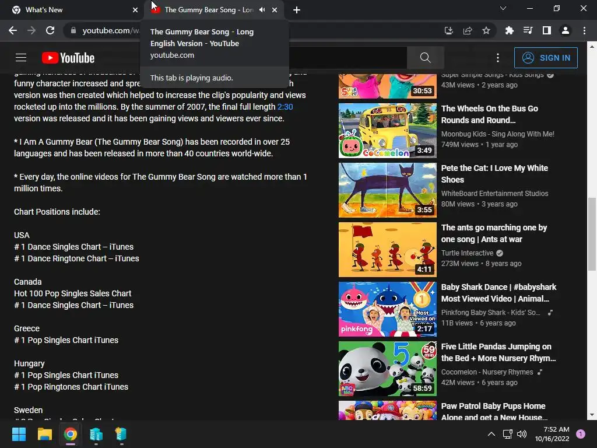This screenshot has width=597, height=448.
Task: Open the Extensions puzzle icon
Action: pyautogui.click(x=509, y=30)
